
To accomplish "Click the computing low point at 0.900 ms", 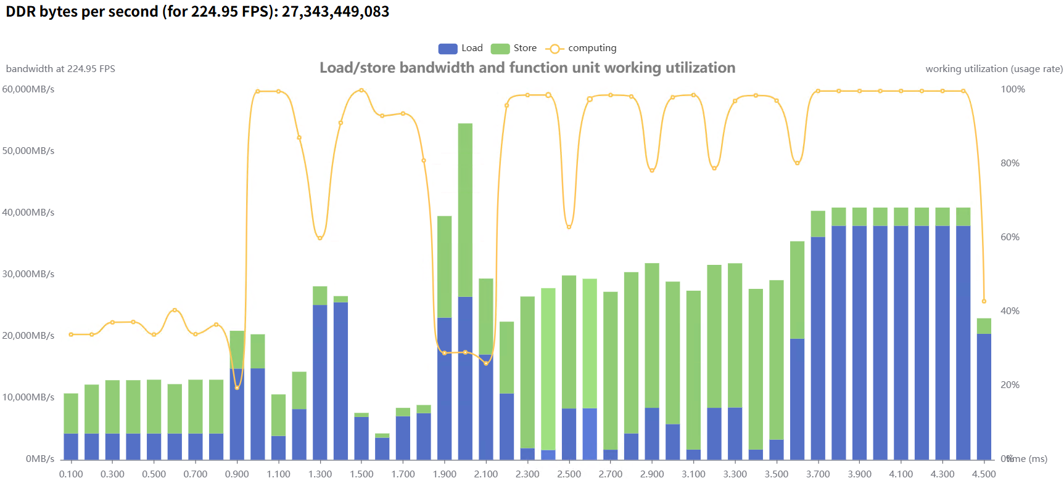I will pyautogui.click(x=237, y=387).
